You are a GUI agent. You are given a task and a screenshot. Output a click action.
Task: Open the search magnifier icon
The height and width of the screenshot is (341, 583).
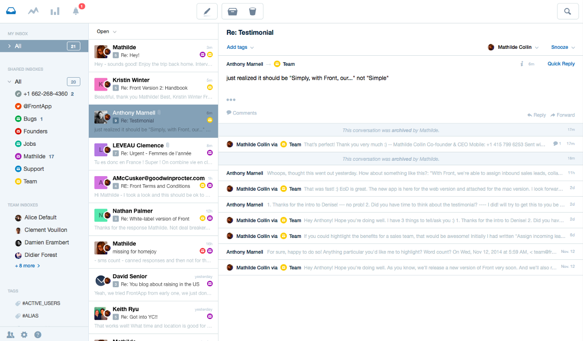(x=568, y=11)
